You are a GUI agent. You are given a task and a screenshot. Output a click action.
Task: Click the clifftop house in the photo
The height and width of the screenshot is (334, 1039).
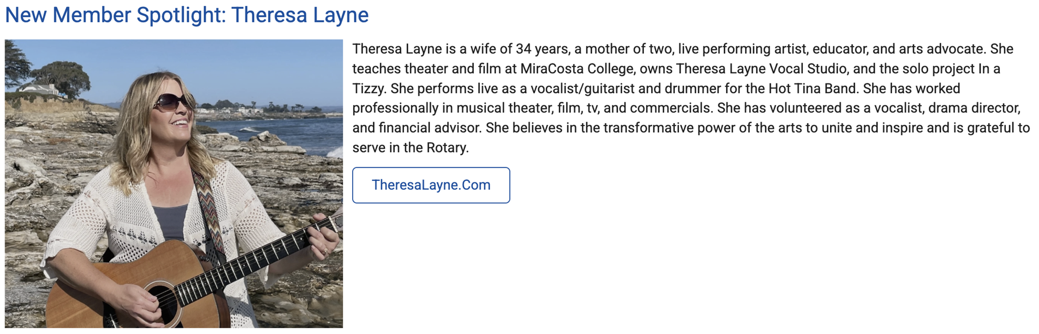41,89
